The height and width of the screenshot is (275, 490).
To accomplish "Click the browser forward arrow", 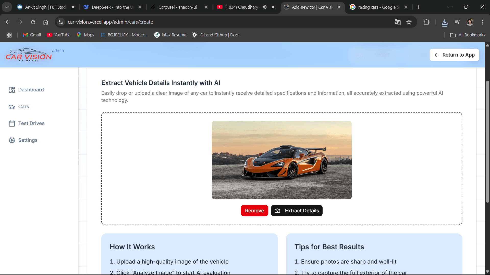I will click(x=20, y=22).
